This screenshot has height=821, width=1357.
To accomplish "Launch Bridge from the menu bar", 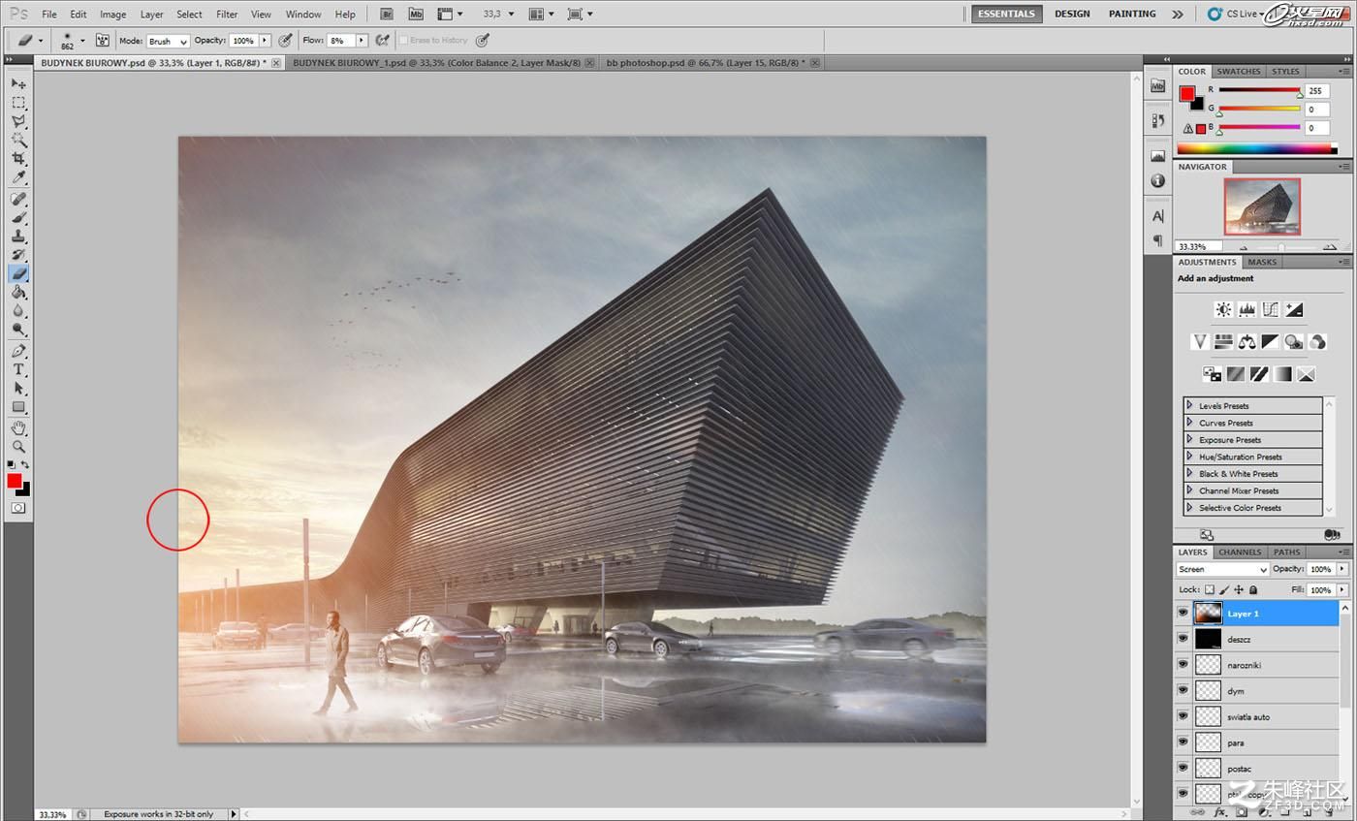I will [386, 14].
